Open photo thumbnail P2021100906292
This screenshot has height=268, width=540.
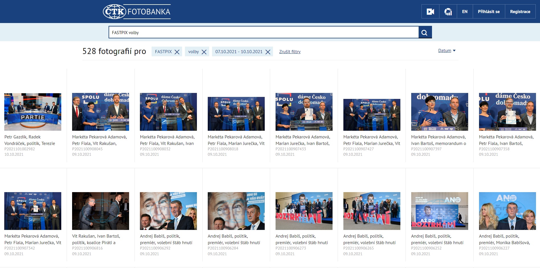point(168,211)
